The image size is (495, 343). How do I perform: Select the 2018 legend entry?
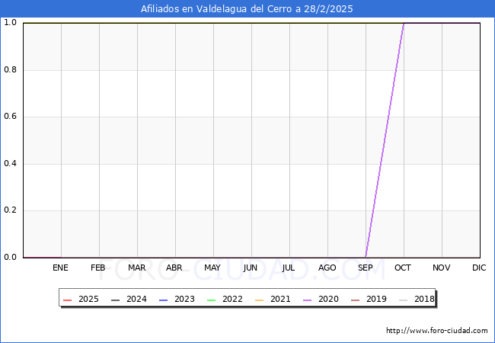coord(417,299)
